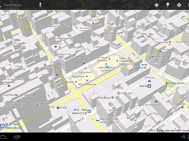
Task: Tap the Office Park tree icon
Action: coord(93,23)
